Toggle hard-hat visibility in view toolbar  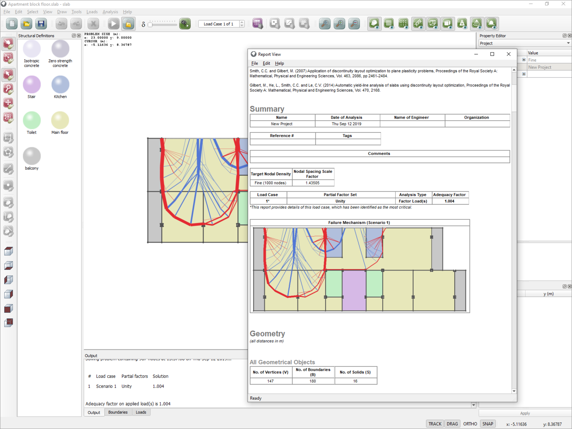(x=374, y=24)
